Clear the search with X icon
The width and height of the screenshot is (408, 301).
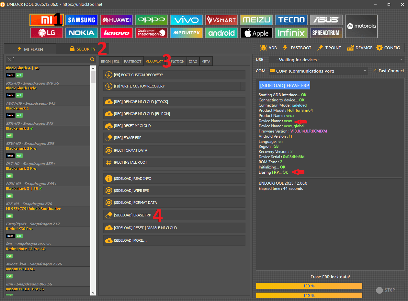[x=9, y=59]
